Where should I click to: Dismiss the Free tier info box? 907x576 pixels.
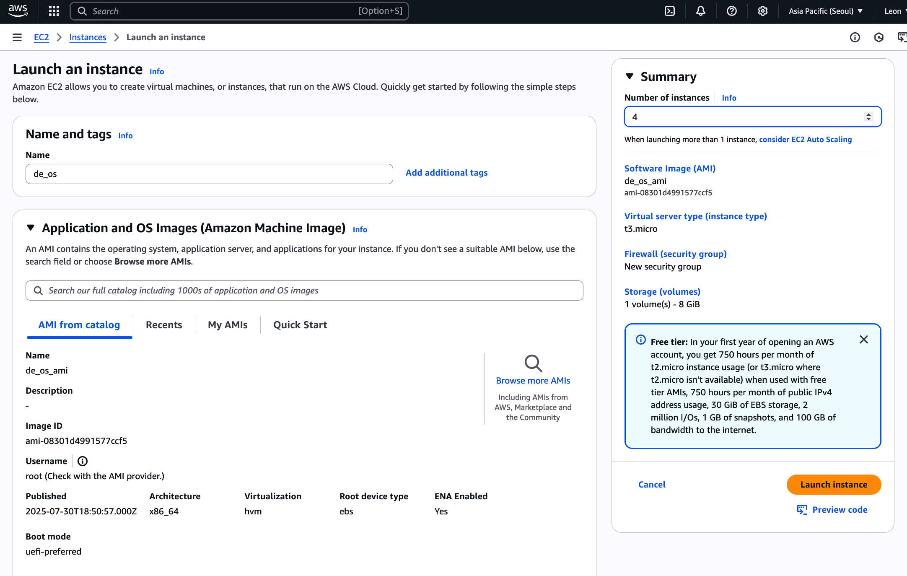pyautogui.click(x=864, y=340)
